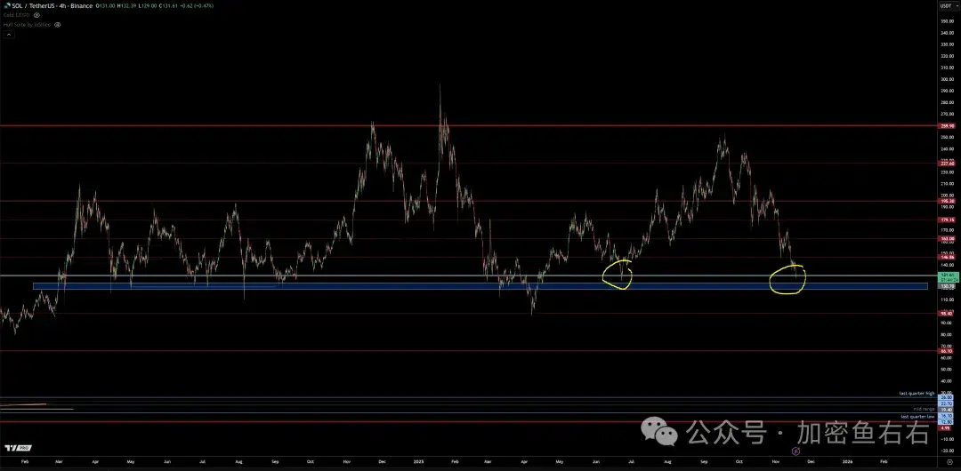
Task: Click the green current price label 131.61
Action: click(x=947, y=276)
